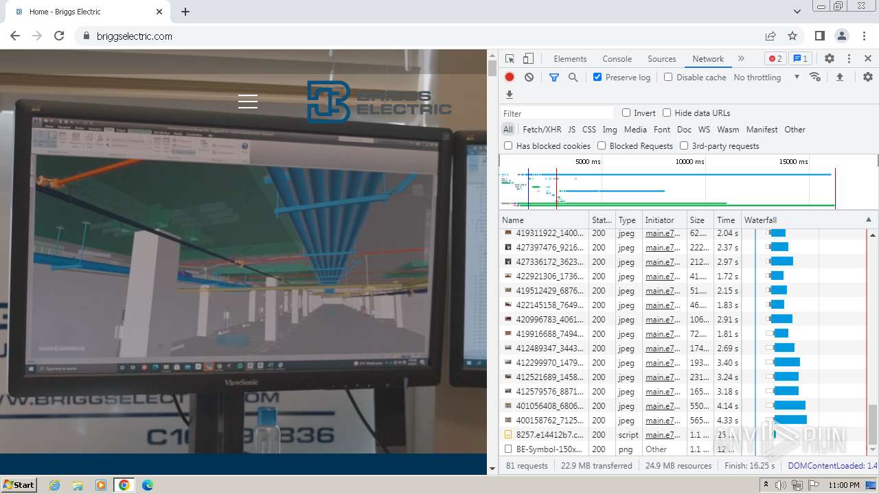Filter requests by Manifest type
This screenshot has height=494, width=879.
pos(762,130)
